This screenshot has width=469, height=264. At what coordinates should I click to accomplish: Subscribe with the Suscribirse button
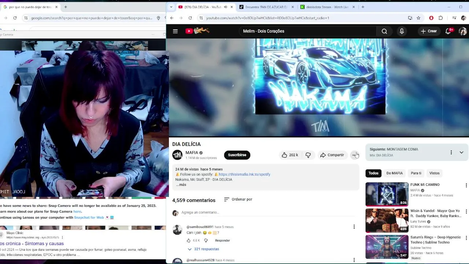point(237,155)
